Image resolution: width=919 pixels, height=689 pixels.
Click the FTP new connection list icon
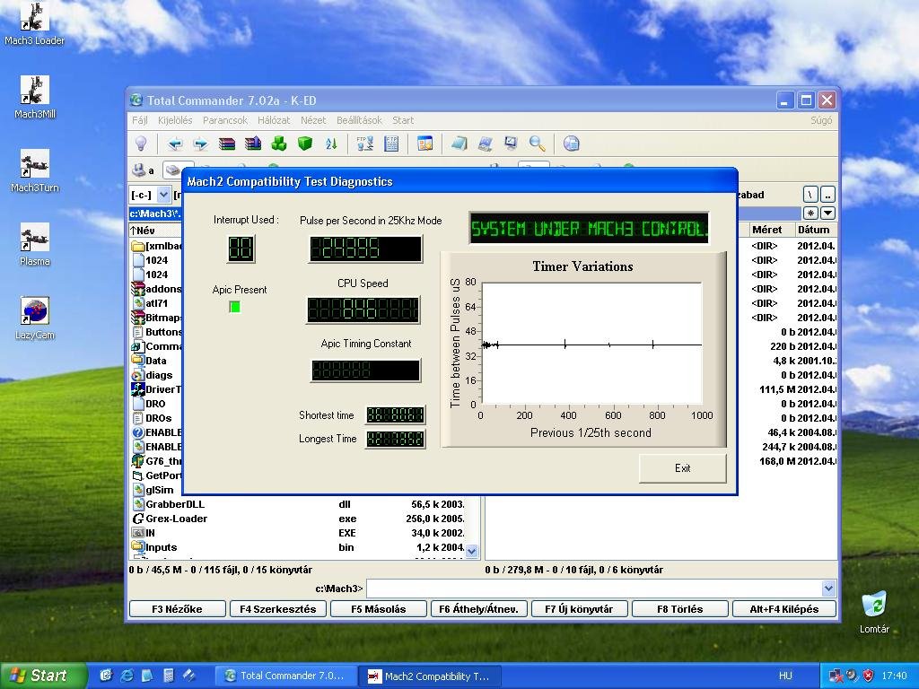[x=391, y=144]
